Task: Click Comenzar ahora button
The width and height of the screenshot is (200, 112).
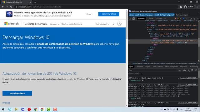Action: click(109, 14)
